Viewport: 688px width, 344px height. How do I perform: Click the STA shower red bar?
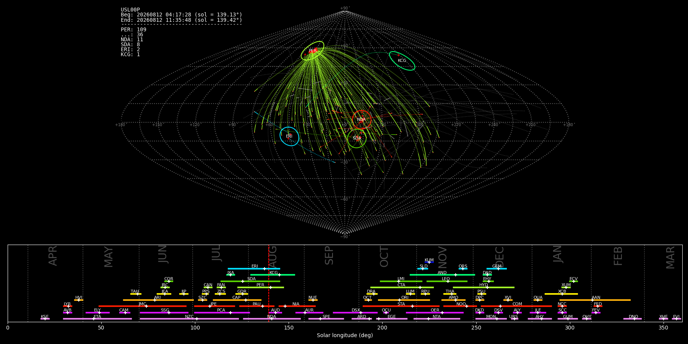click(401, 306)
